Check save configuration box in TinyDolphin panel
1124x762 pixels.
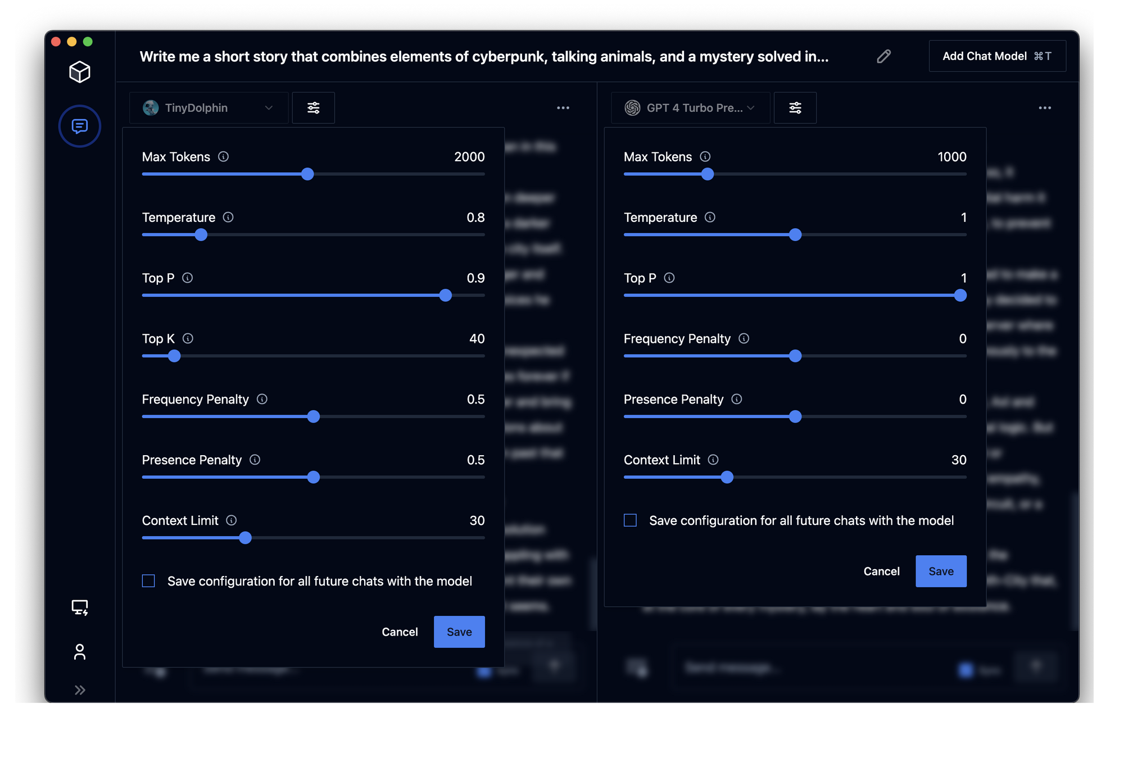(148, 580)
